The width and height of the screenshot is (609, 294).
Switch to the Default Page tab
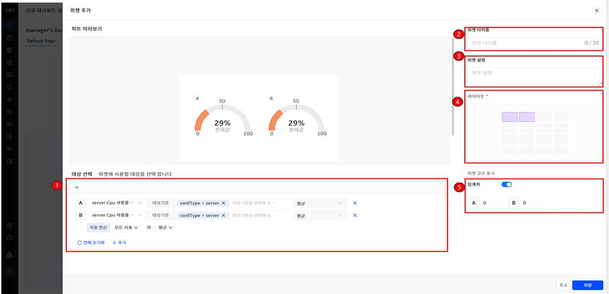(x=41, y=41)
